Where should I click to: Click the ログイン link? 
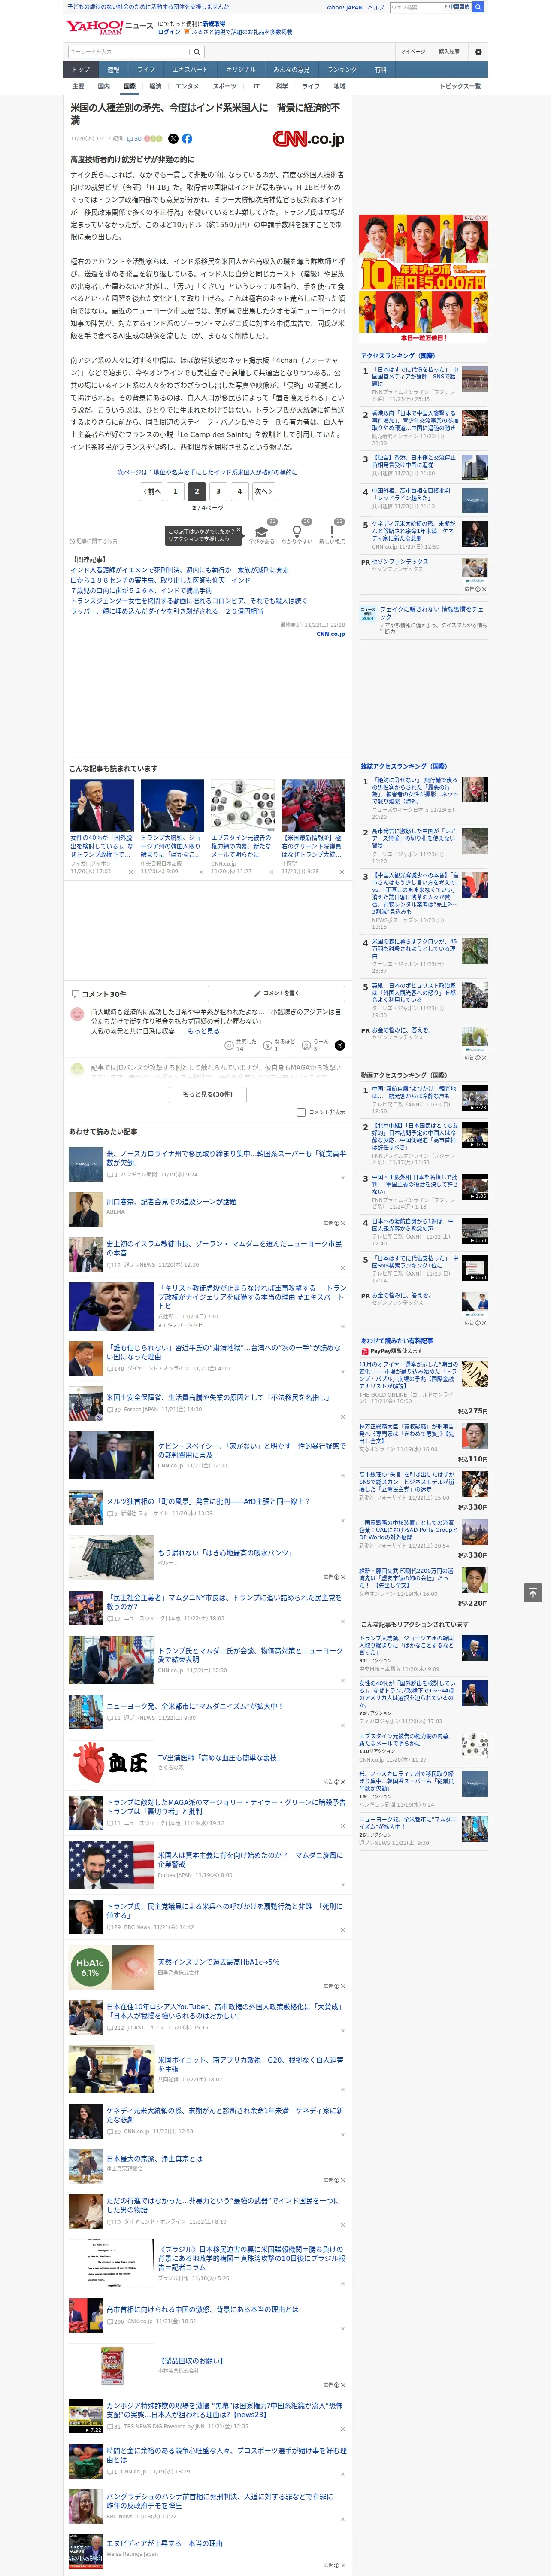(x=169, y=32)
